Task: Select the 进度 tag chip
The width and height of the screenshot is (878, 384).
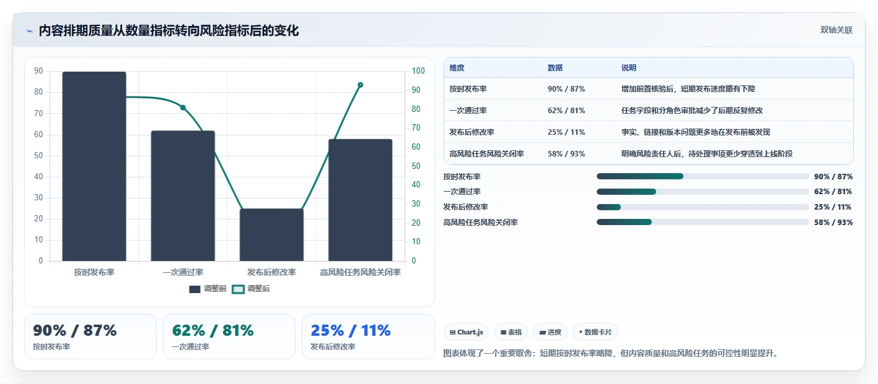Action: [x=550, y=332]
